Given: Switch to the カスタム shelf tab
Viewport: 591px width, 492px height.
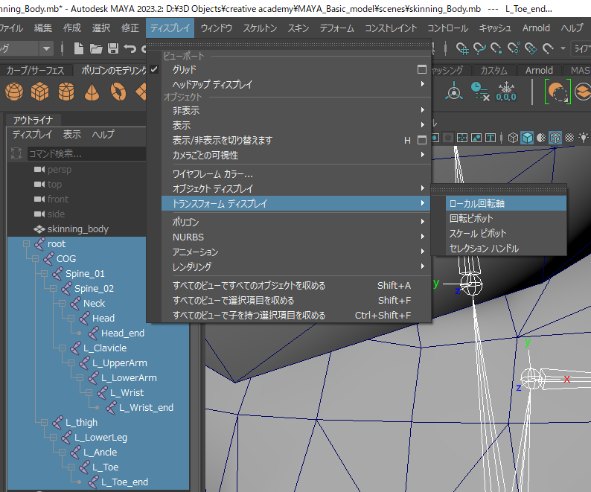Looking at the screenshot, I should (x=493, y=71).
